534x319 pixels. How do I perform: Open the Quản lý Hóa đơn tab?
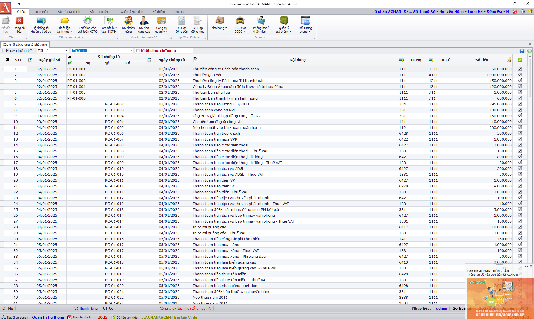pyautogui.click(x=132, y=12)
